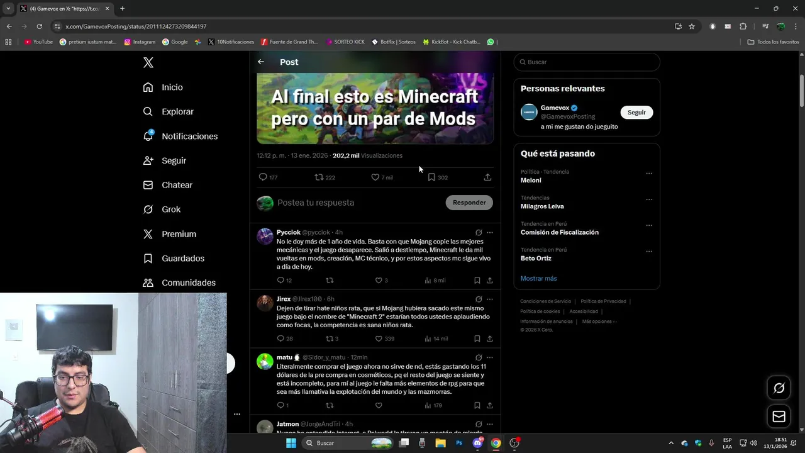The image size is (805, 453).
Task: Open Seguir in the sidebar
Action: (164, 160)
